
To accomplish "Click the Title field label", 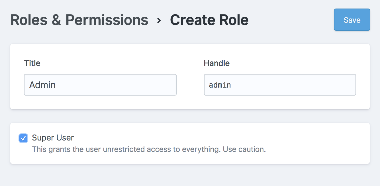I will coord(32,63).
